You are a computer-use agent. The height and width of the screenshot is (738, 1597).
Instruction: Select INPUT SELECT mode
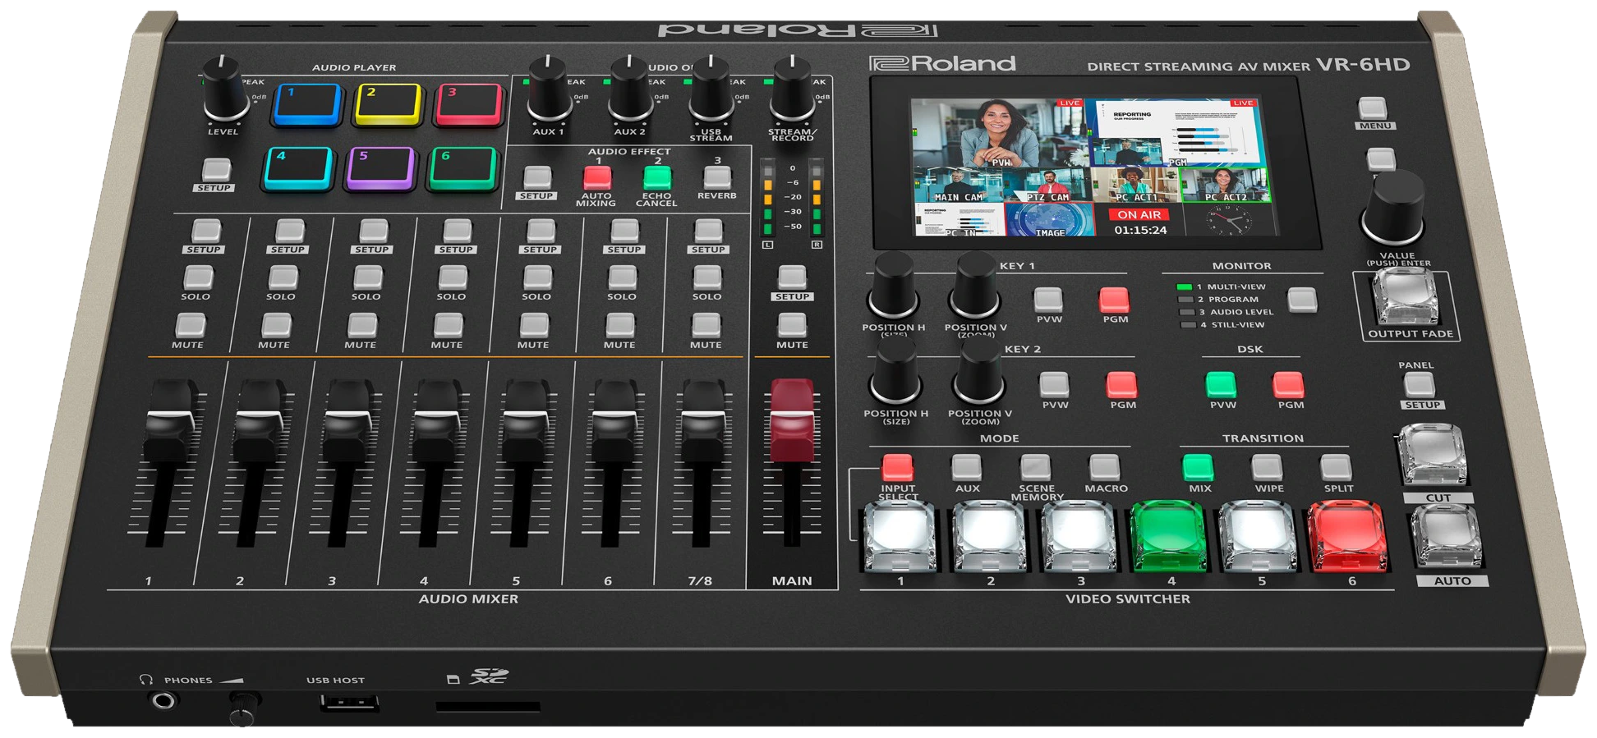pyautogui.click(x=897, y=467)
